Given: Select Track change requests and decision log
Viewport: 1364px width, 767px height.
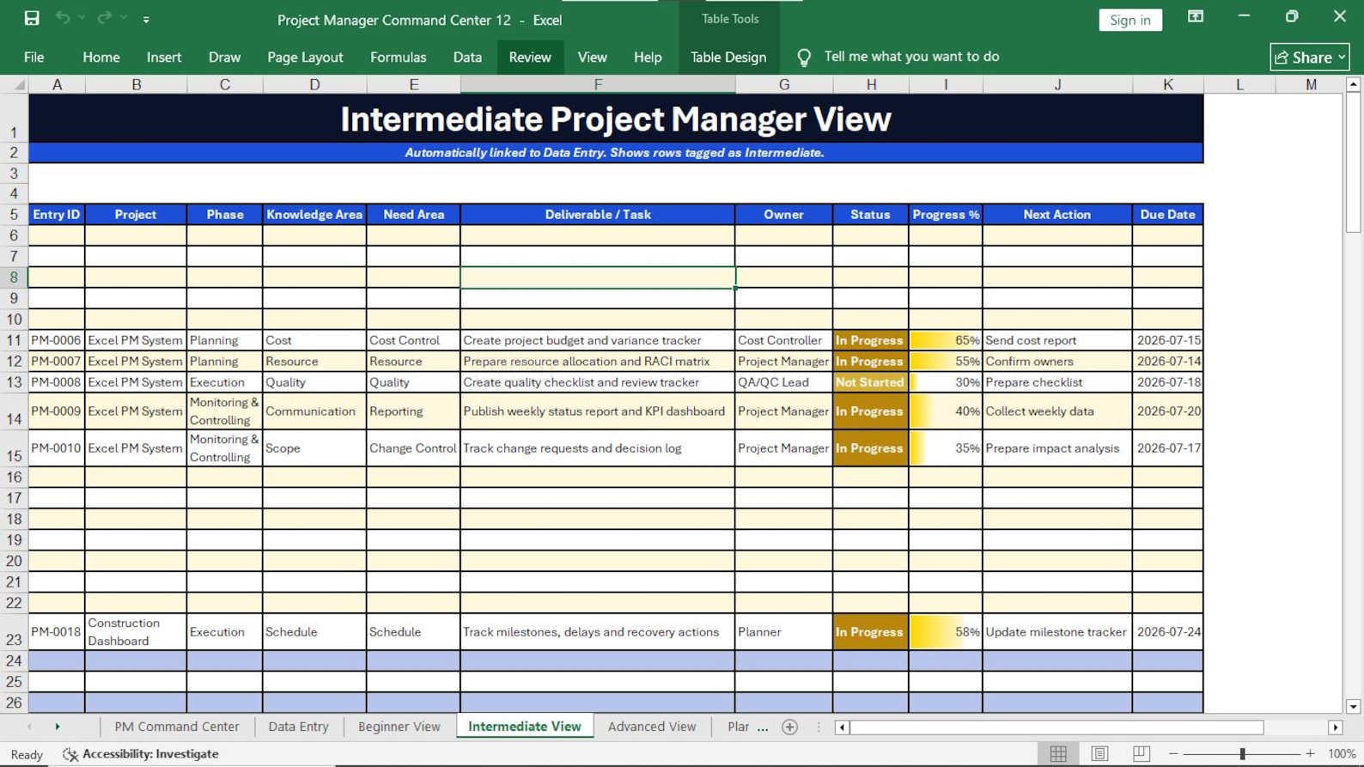Looking at the screenshot, I should coord(598,448).
